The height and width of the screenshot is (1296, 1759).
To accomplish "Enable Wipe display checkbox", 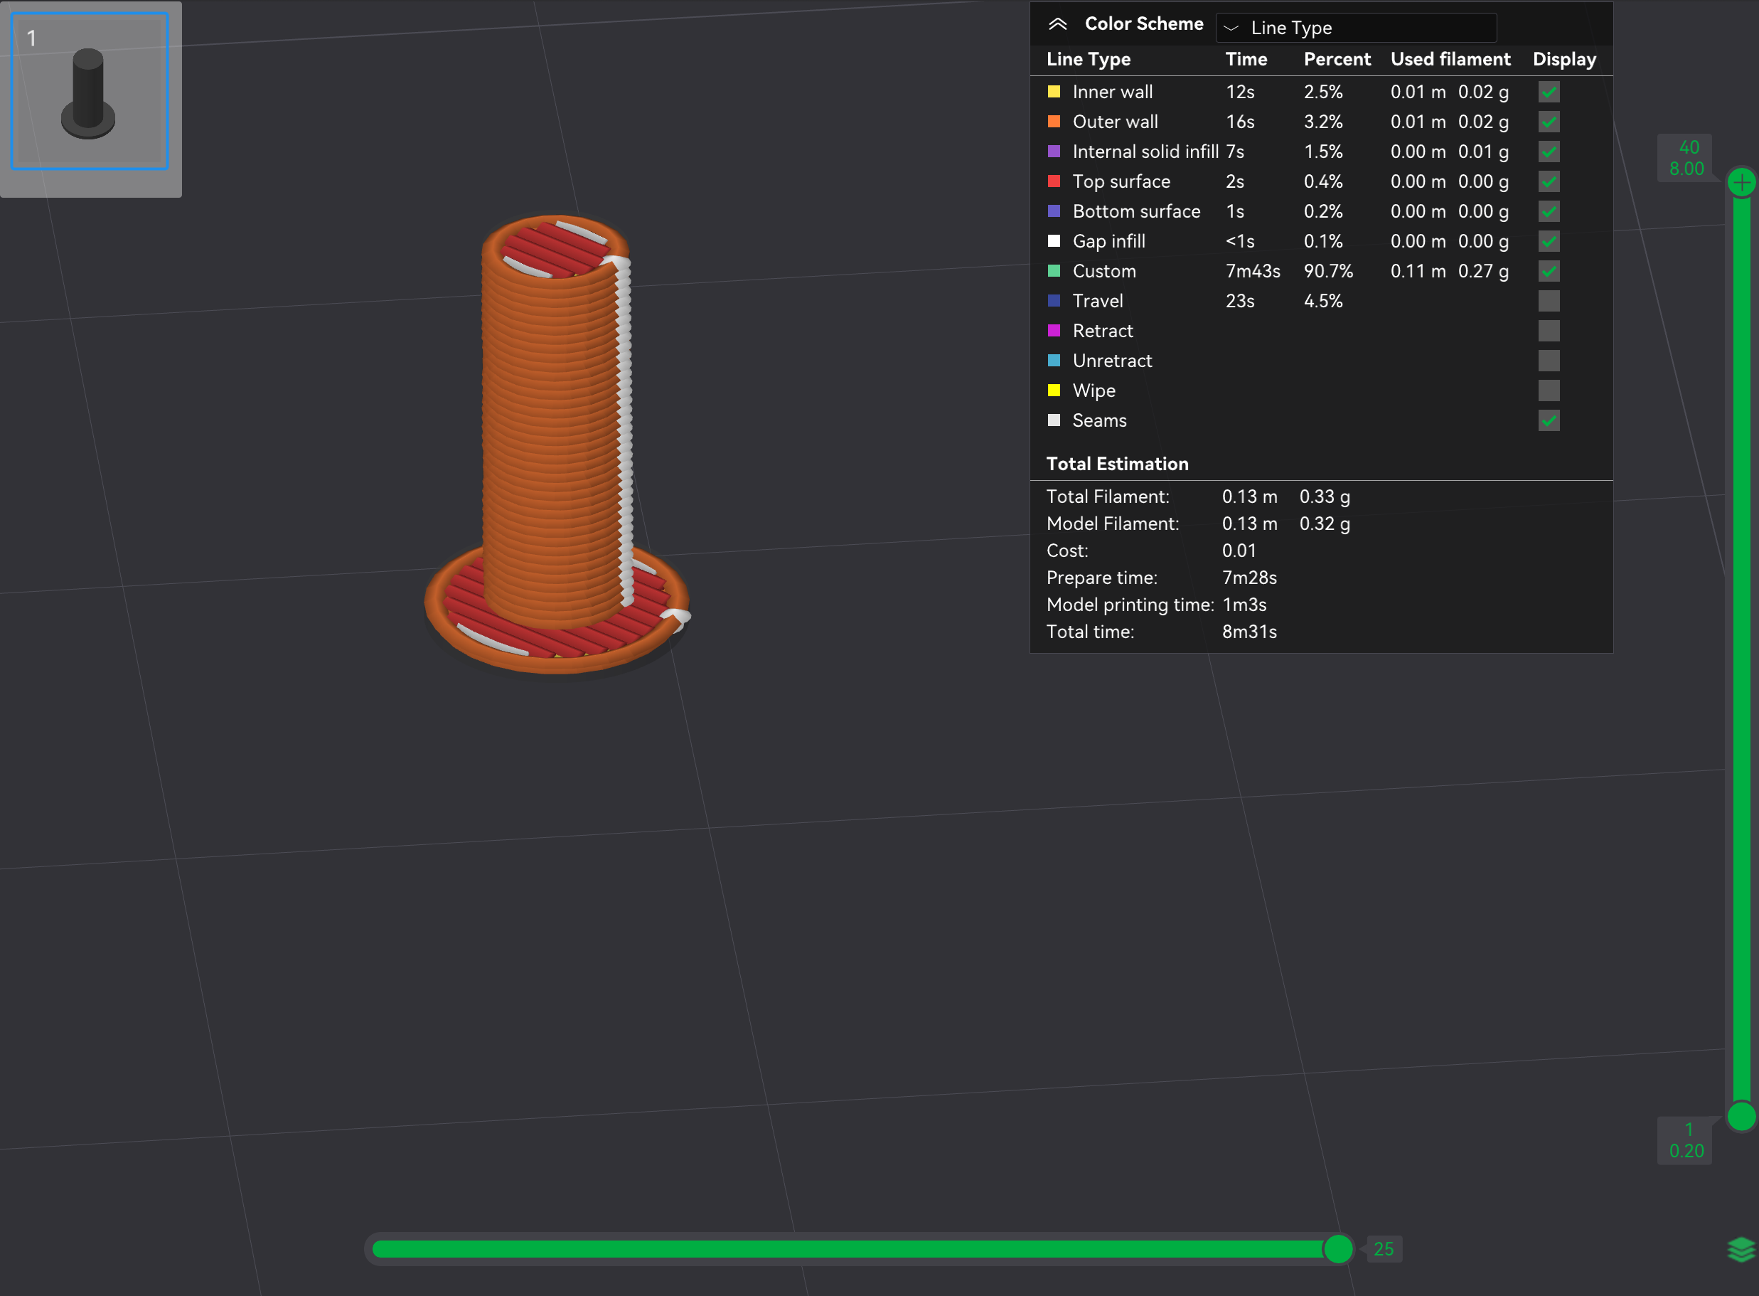I will point(1548,390).
